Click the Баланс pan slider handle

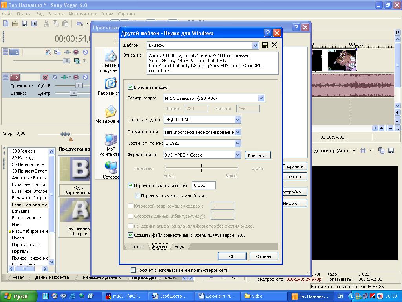tap(73, 93)
